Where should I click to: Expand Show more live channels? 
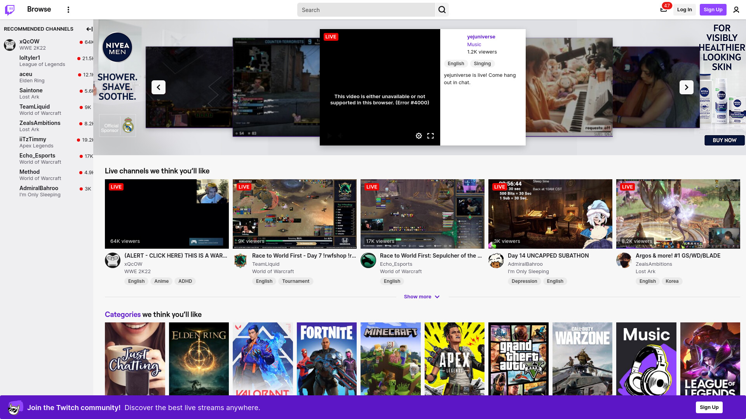click(422, 297)
